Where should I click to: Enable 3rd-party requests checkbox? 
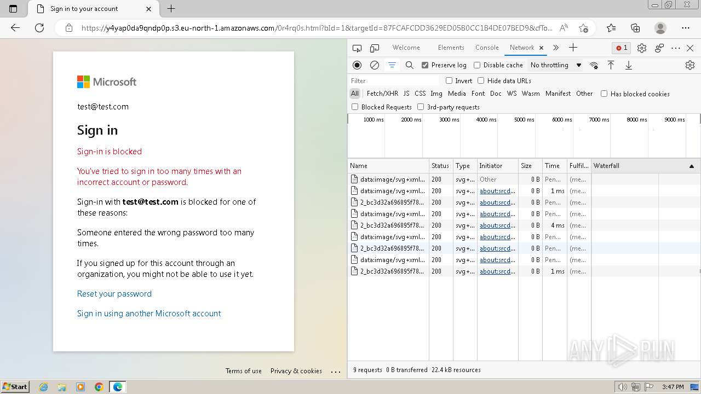click(421, 107)
